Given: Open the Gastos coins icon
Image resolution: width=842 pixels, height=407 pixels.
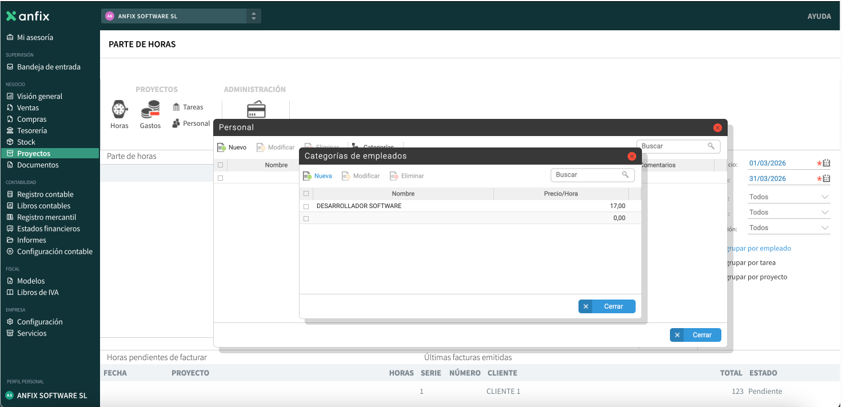Looking at the screenshot, I should [150, 109].
